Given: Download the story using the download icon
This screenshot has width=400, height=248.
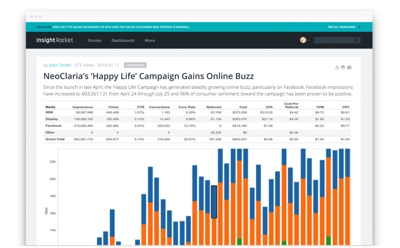Looking at the screenshot, I should point(337,67).
